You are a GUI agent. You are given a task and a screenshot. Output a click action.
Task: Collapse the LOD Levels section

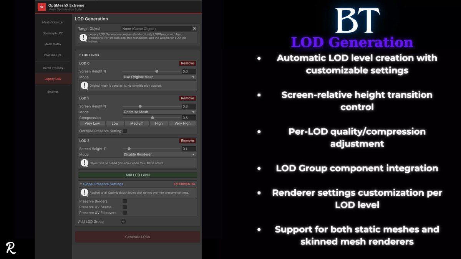[x=80, y=55]
